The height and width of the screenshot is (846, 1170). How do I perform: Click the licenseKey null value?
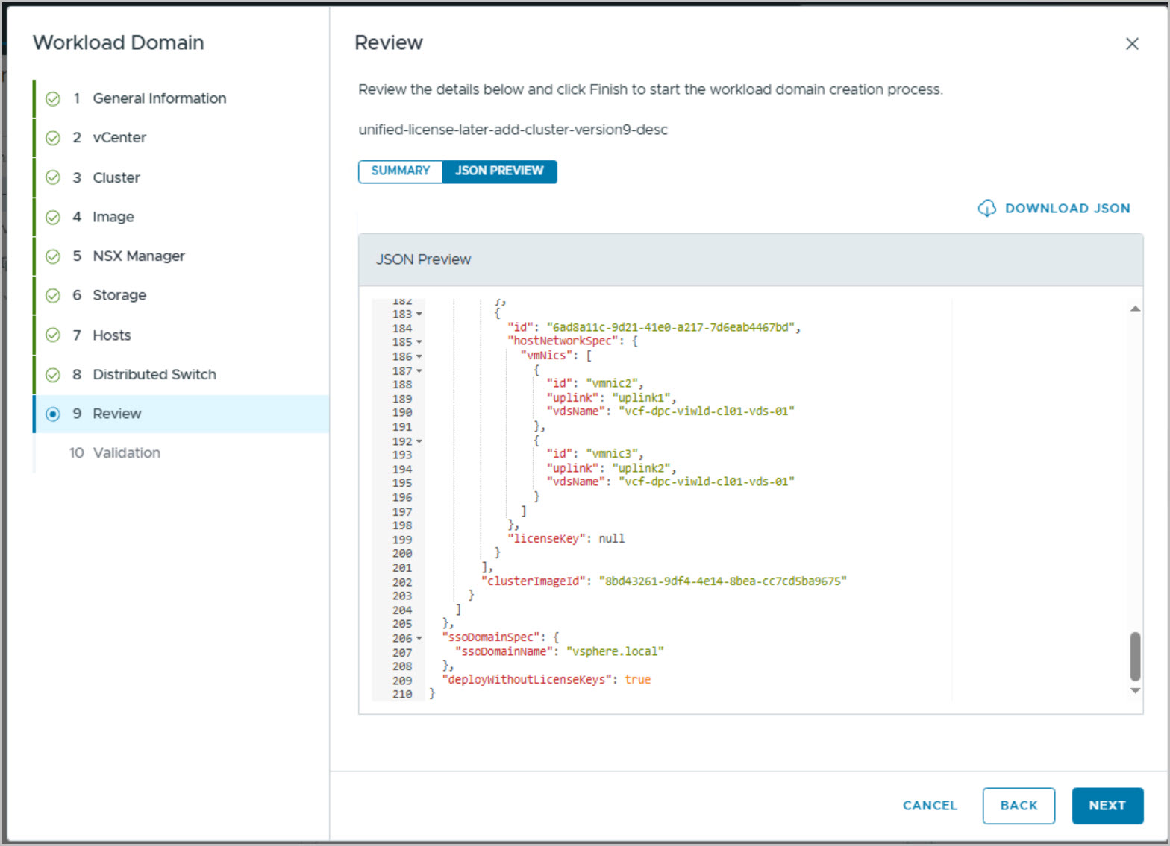[x=612, y=539]
